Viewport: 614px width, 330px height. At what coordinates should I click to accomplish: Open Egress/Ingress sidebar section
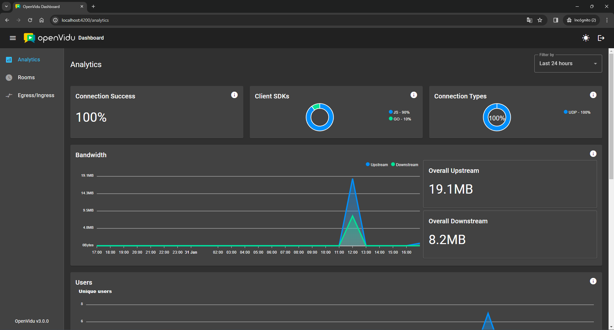(x=36, y=96)
